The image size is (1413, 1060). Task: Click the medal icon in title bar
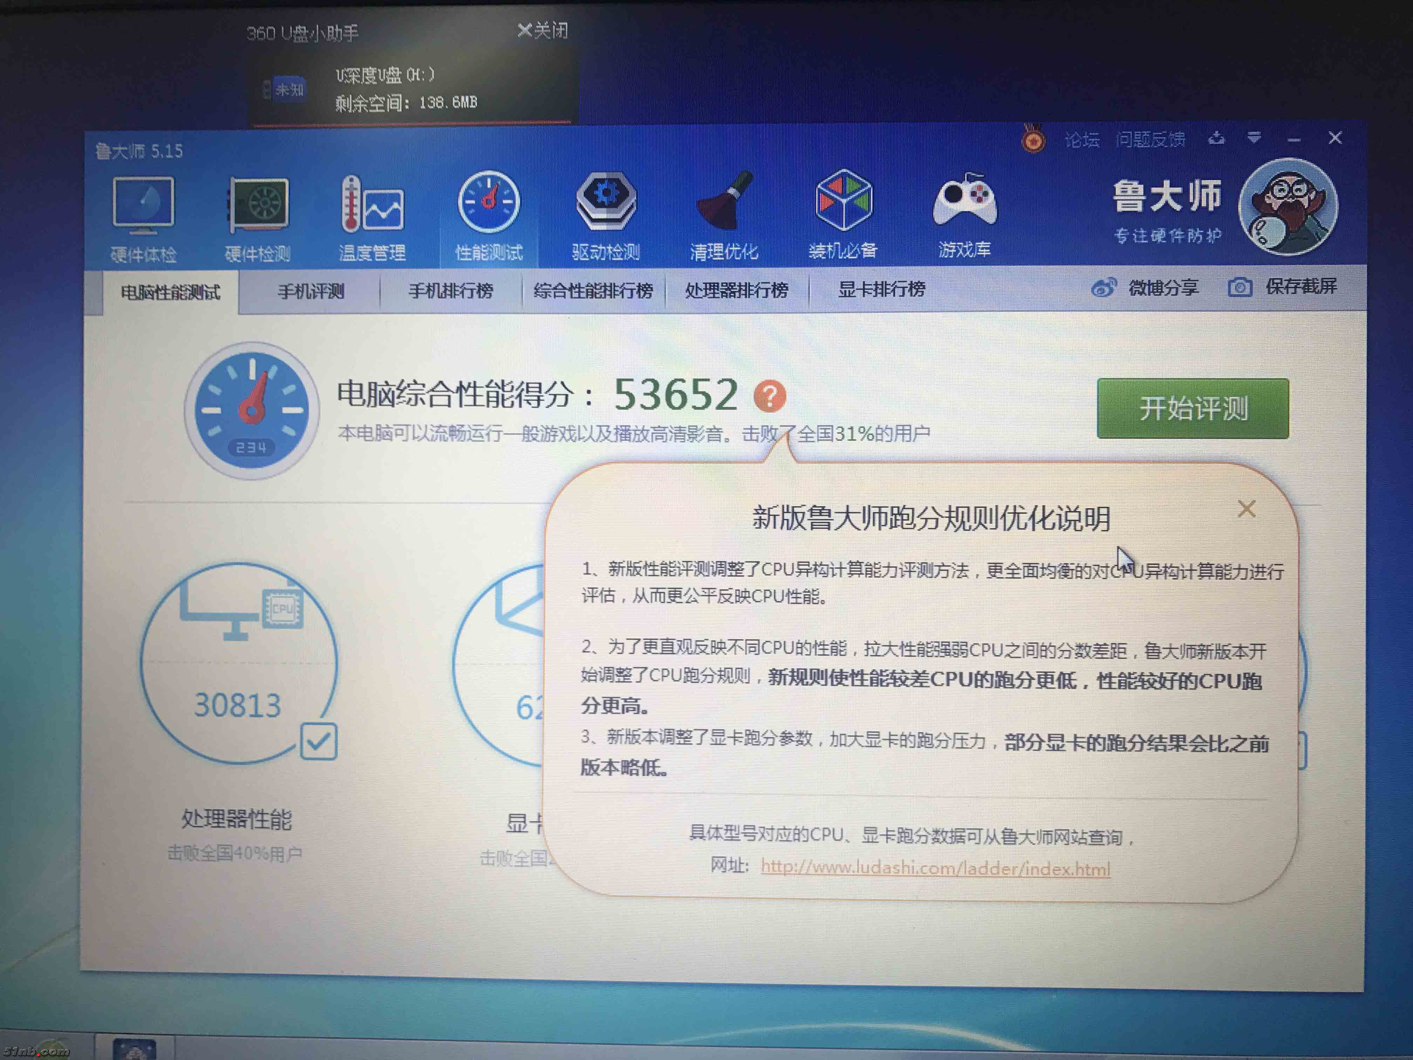1033,139
